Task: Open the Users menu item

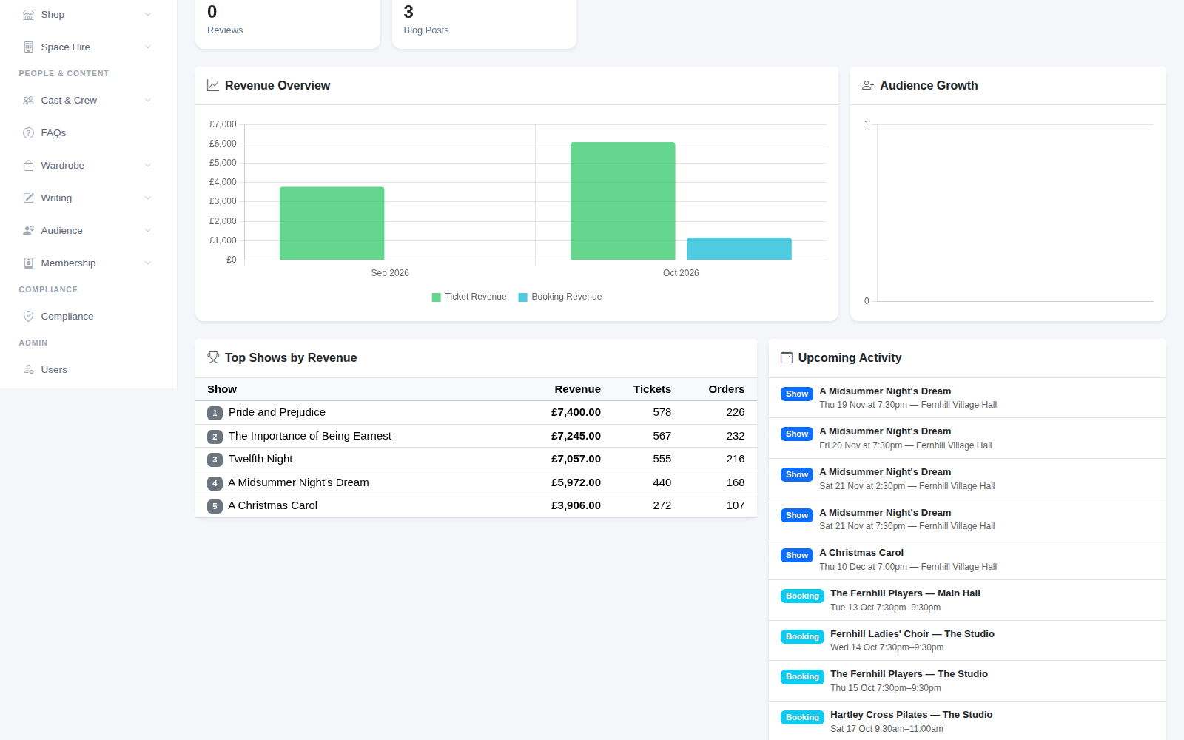Action: click(x=88, y=370)
